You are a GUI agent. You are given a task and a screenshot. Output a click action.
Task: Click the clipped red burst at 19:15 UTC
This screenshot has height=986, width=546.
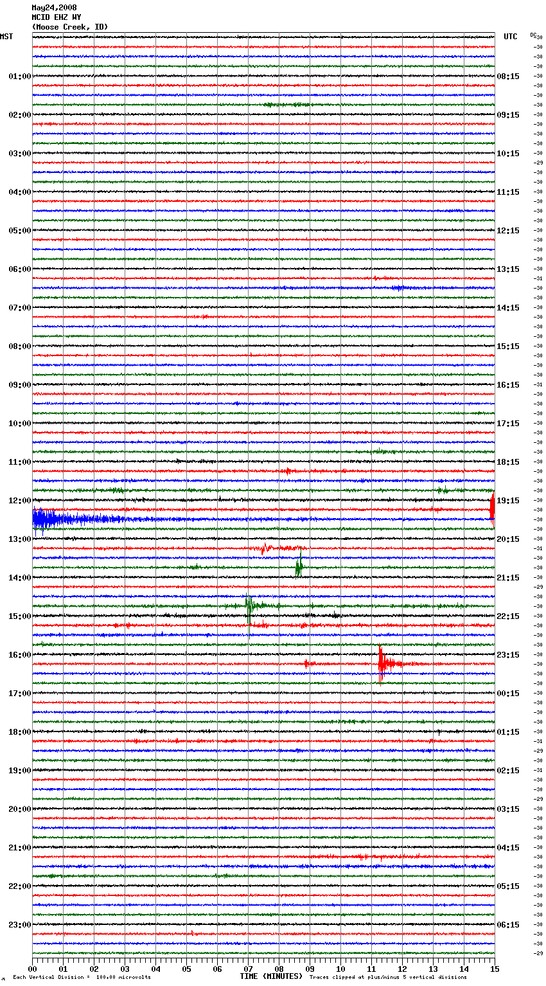(493, 509)
